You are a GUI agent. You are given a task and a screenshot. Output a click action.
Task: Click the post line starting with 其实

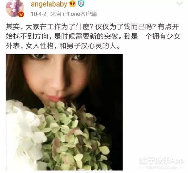(x=92, y=27)
